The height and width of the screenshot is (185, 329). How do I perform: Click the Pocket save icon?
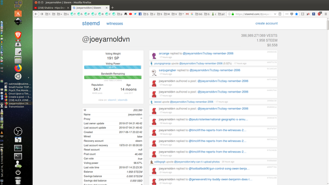pyautogui.click(x=291, y=14)
